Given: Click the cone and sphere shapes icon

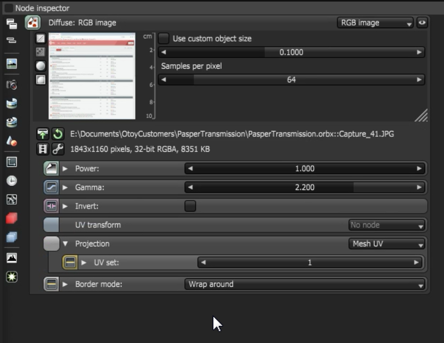Looking at the screenshot, I should tap(11, 141).
